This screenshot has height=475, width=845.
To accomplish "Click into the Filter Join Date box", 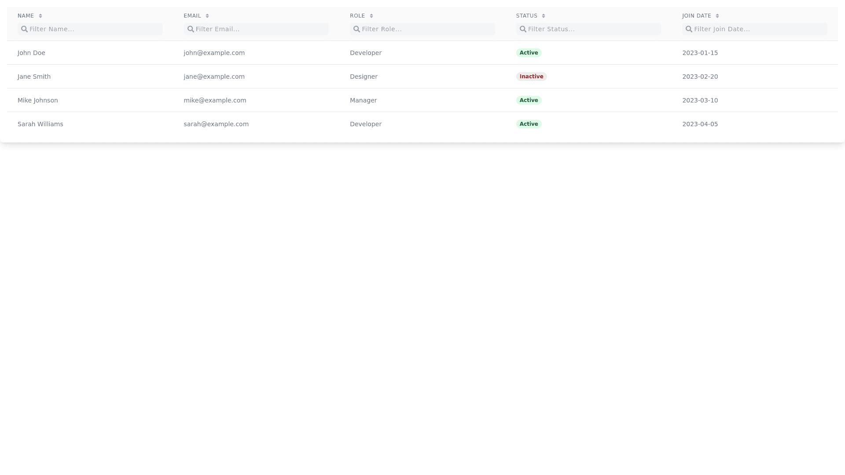I will click(759, 29).
